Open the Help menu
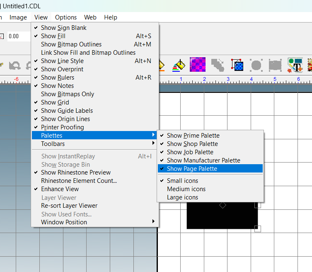312x272 pixels. [111, 17]
